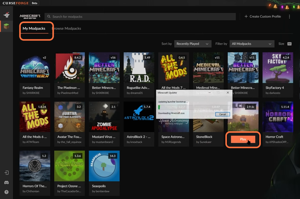This screenshot has width=300, height=199.
Task: Click the sign-in icon in sidebar
Action: pos(6,173)
